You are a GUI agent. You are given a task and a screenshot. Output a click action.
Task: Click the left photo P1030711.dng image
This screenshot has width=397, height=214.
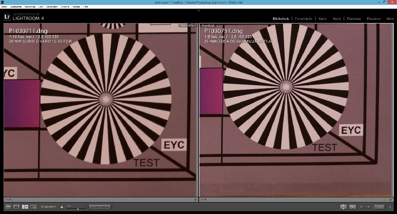click(x=101, y=110)
